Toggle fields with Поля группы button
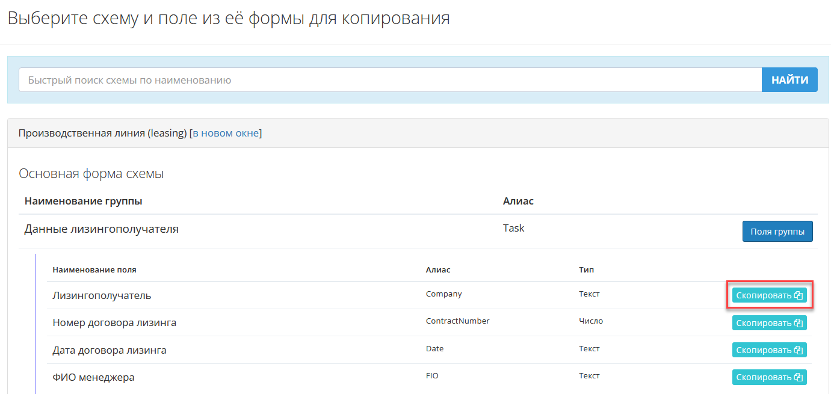 777,232
